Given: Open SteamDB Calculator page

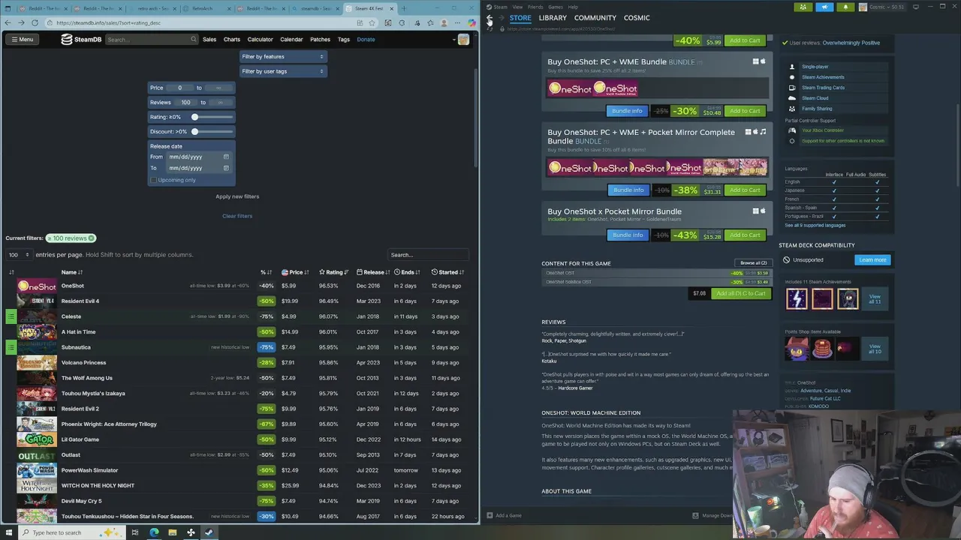Looking at the screenshot, I should (x=261, y=39).
